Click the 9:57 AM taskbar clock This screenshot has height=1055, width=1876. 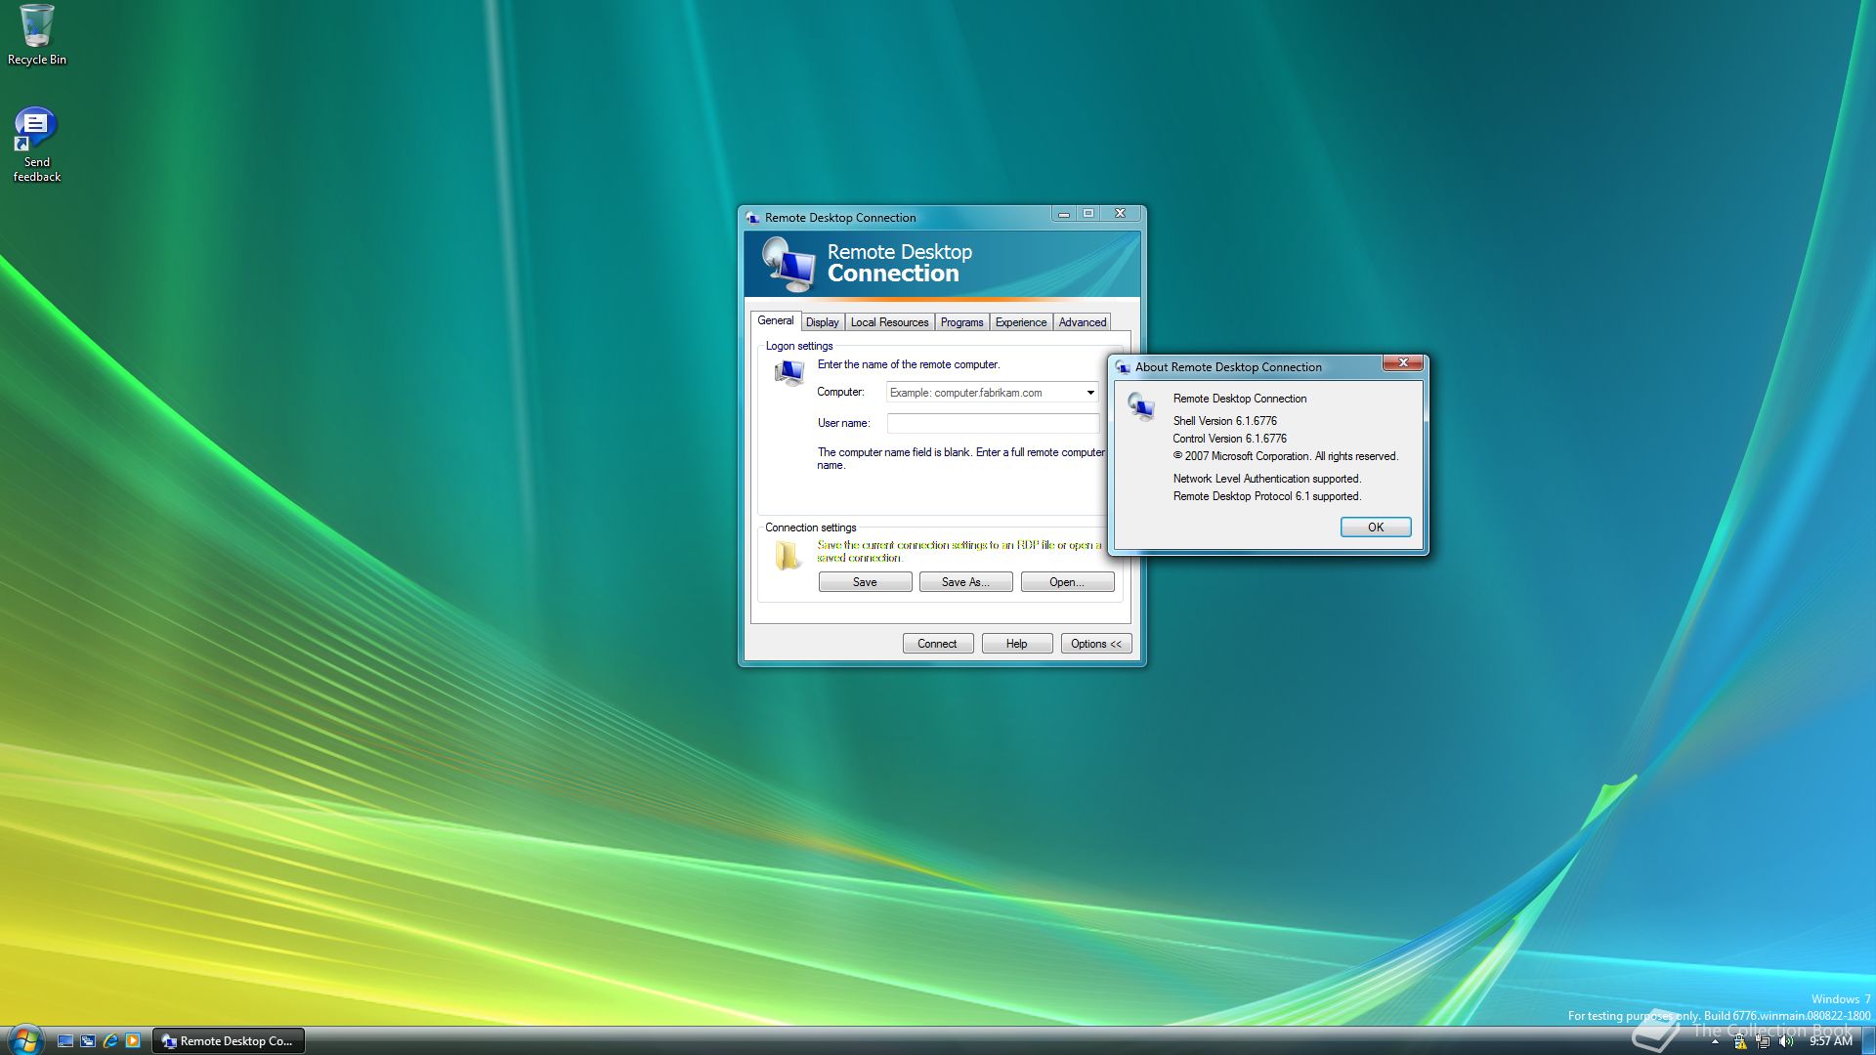tap(1830, 1042)
